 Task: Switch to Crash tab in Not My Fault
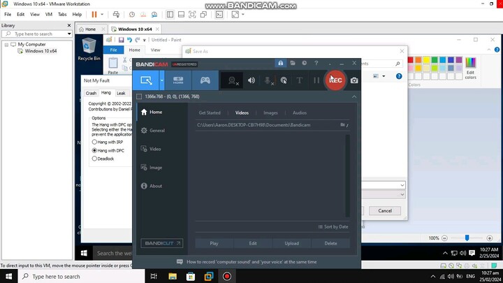(91, 93)
